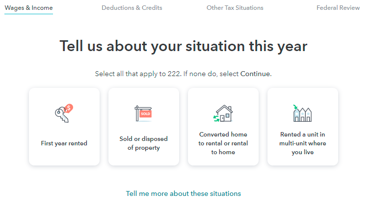Click the red dollar tag on the keys

(69, 109)
